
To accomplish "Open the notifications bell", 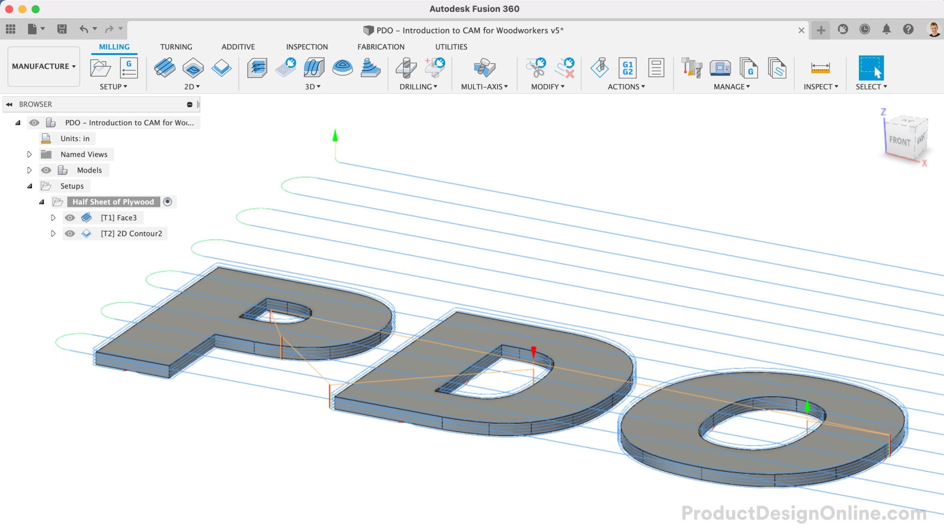I will tap(886, 29).
